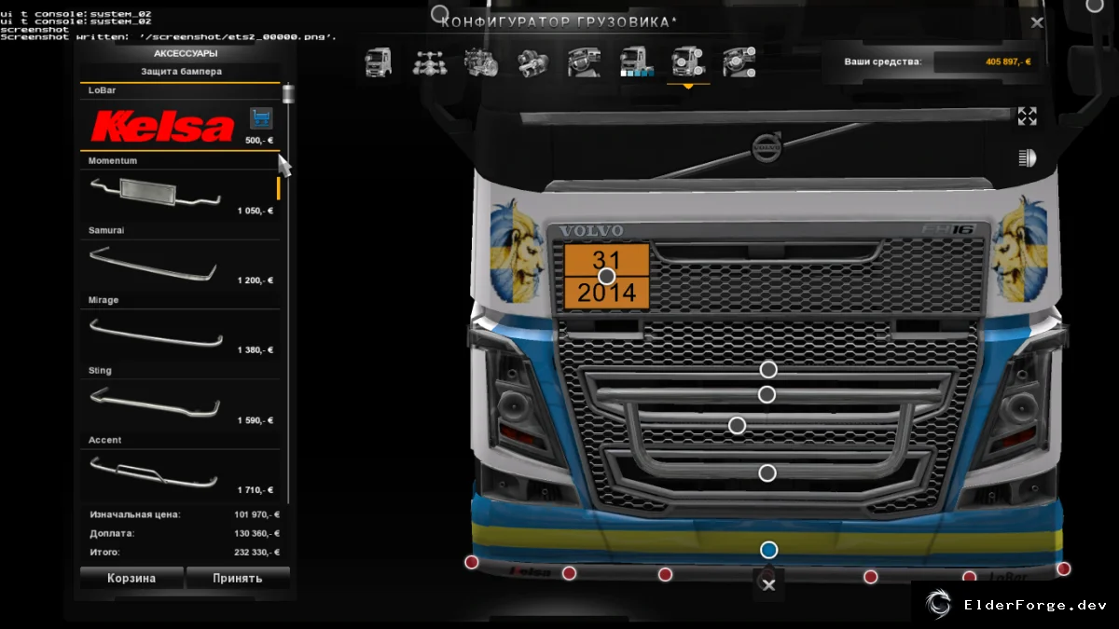The image size is (1119, 629).
Task: Close the truck configurator with top X
Action: point(1037,22)
